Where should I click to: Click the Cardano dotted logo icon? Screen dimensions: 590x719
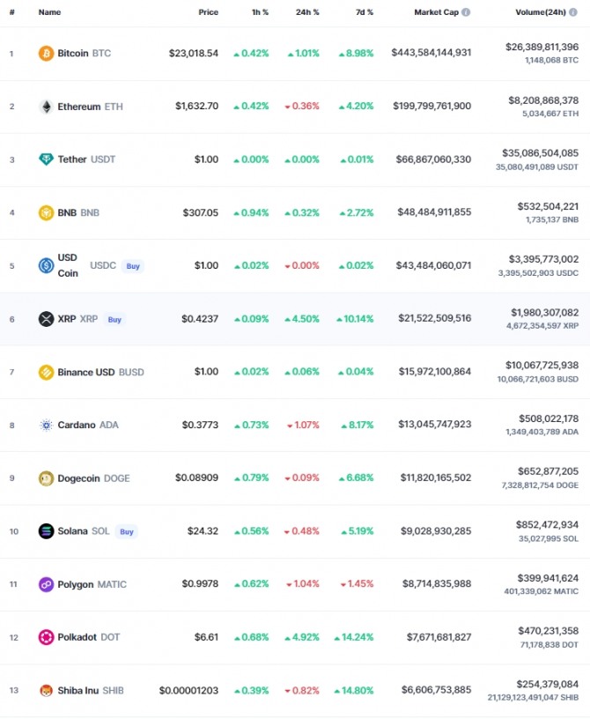pos(46,425)
